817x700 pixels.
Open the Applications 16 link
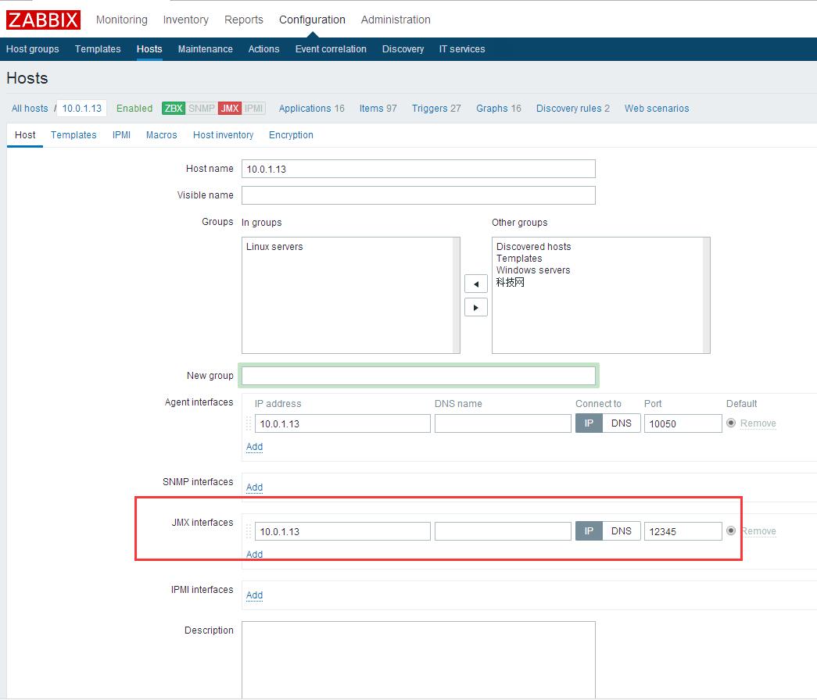click(x=312, y=109)
